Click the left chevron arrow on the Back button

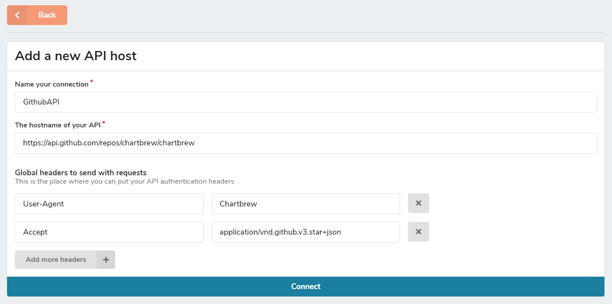coord(17,15)
